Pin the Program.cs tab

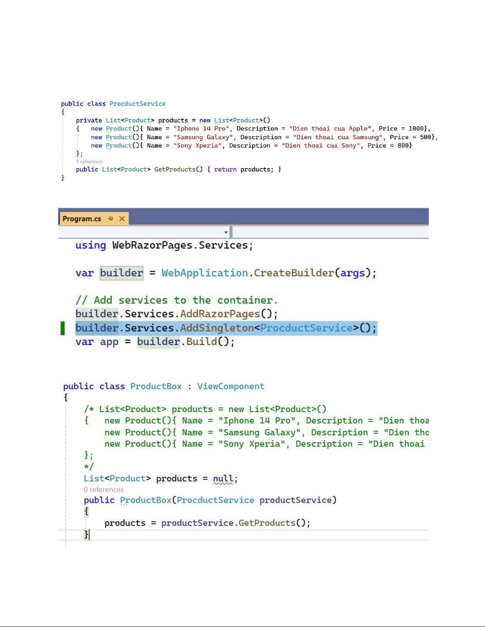[x=110, y=219]
